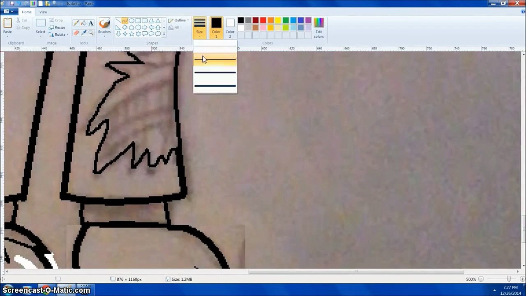Cut the current selection

coord(22,20)
